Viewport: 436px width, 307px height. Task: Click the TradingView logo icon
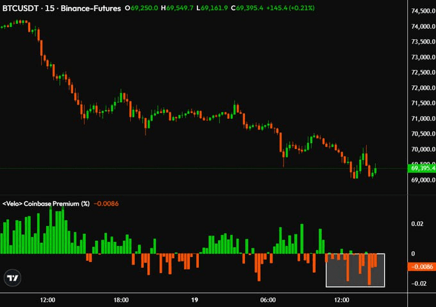click(12, 277)
